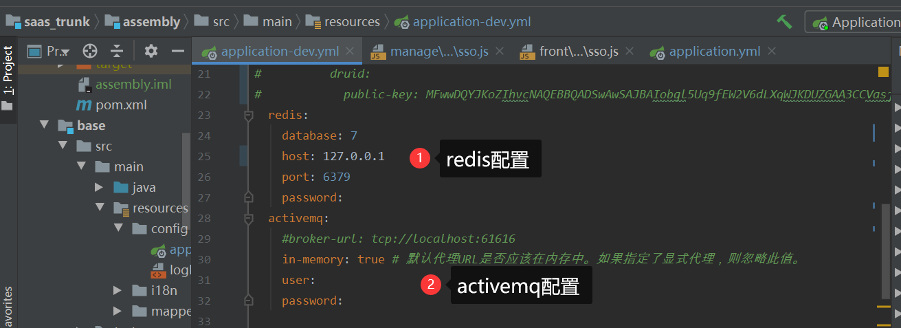Click src in the navigation breadcrumb
This screenshot has height=328, width=901.
[x=212, y=22]
